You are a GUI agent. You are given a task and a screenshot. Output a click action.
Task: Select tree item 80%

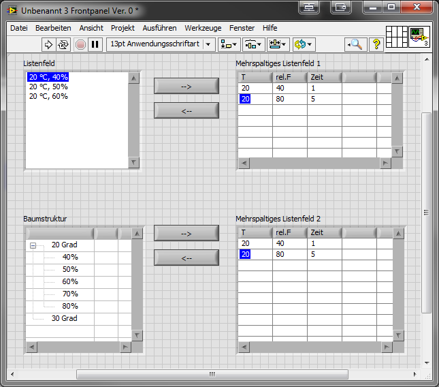click(x=70, y=306)
